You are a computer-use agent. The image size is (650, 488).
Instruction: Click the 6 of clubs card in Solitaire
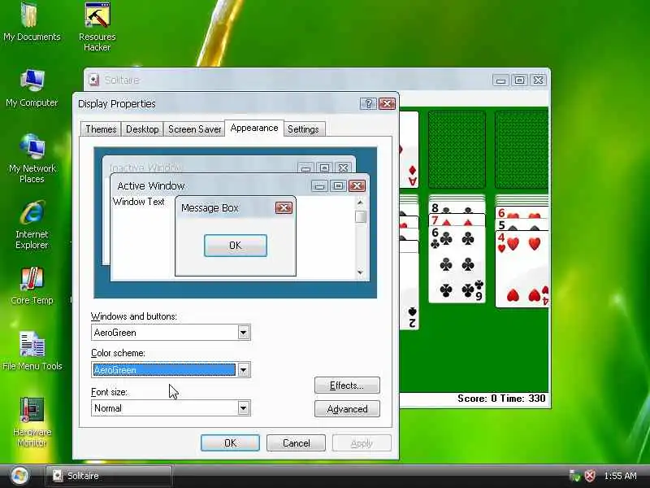(457, 264)
